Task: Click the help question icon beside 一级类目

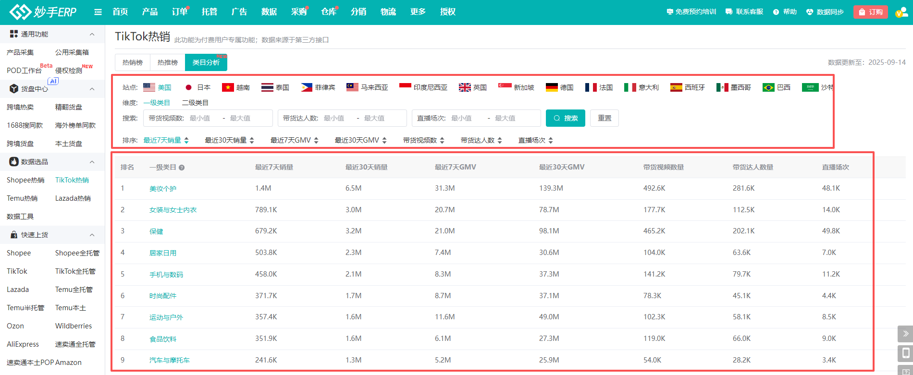Action: [x=182, y=168]
